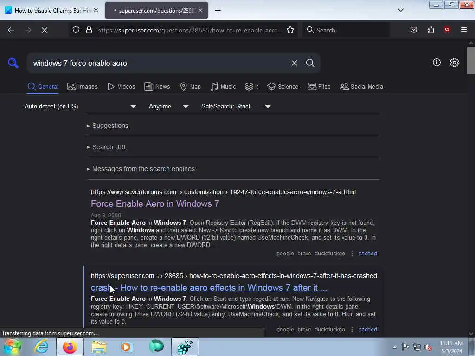Screen dimensions: 475x356
Task: Close the superuser.com tab
Action: click(x=200, y=10)
